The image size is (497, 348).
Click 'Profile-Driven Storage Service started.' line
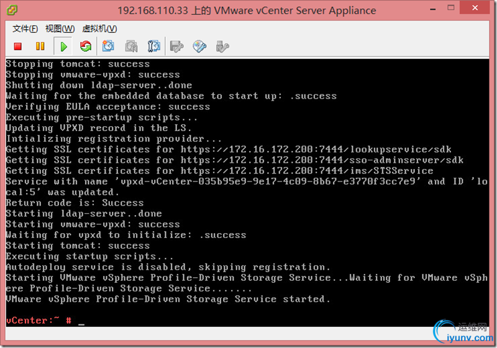[x=168, y=299]
